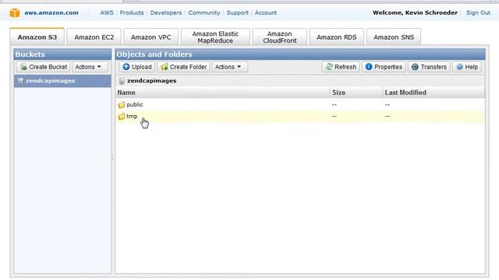
Task: Open the Help button
Action: pyautogui.click(x=467, y=67)
